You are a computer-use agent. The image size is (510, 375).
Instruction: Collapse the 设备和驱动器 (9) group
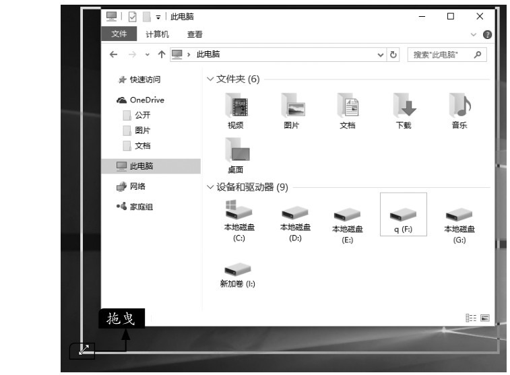coord(210,187)
